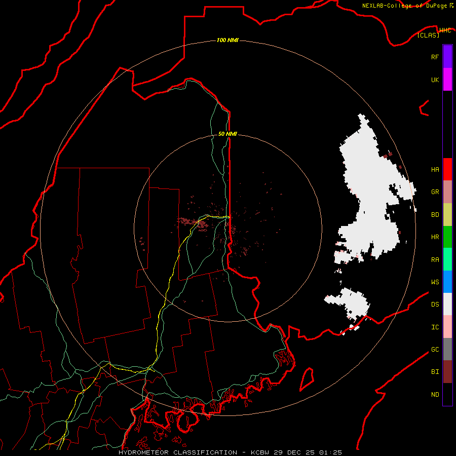Viewport: 456px width, 456px height.
Task: Click the BI brown legend swatch
Action: (447, 372)
